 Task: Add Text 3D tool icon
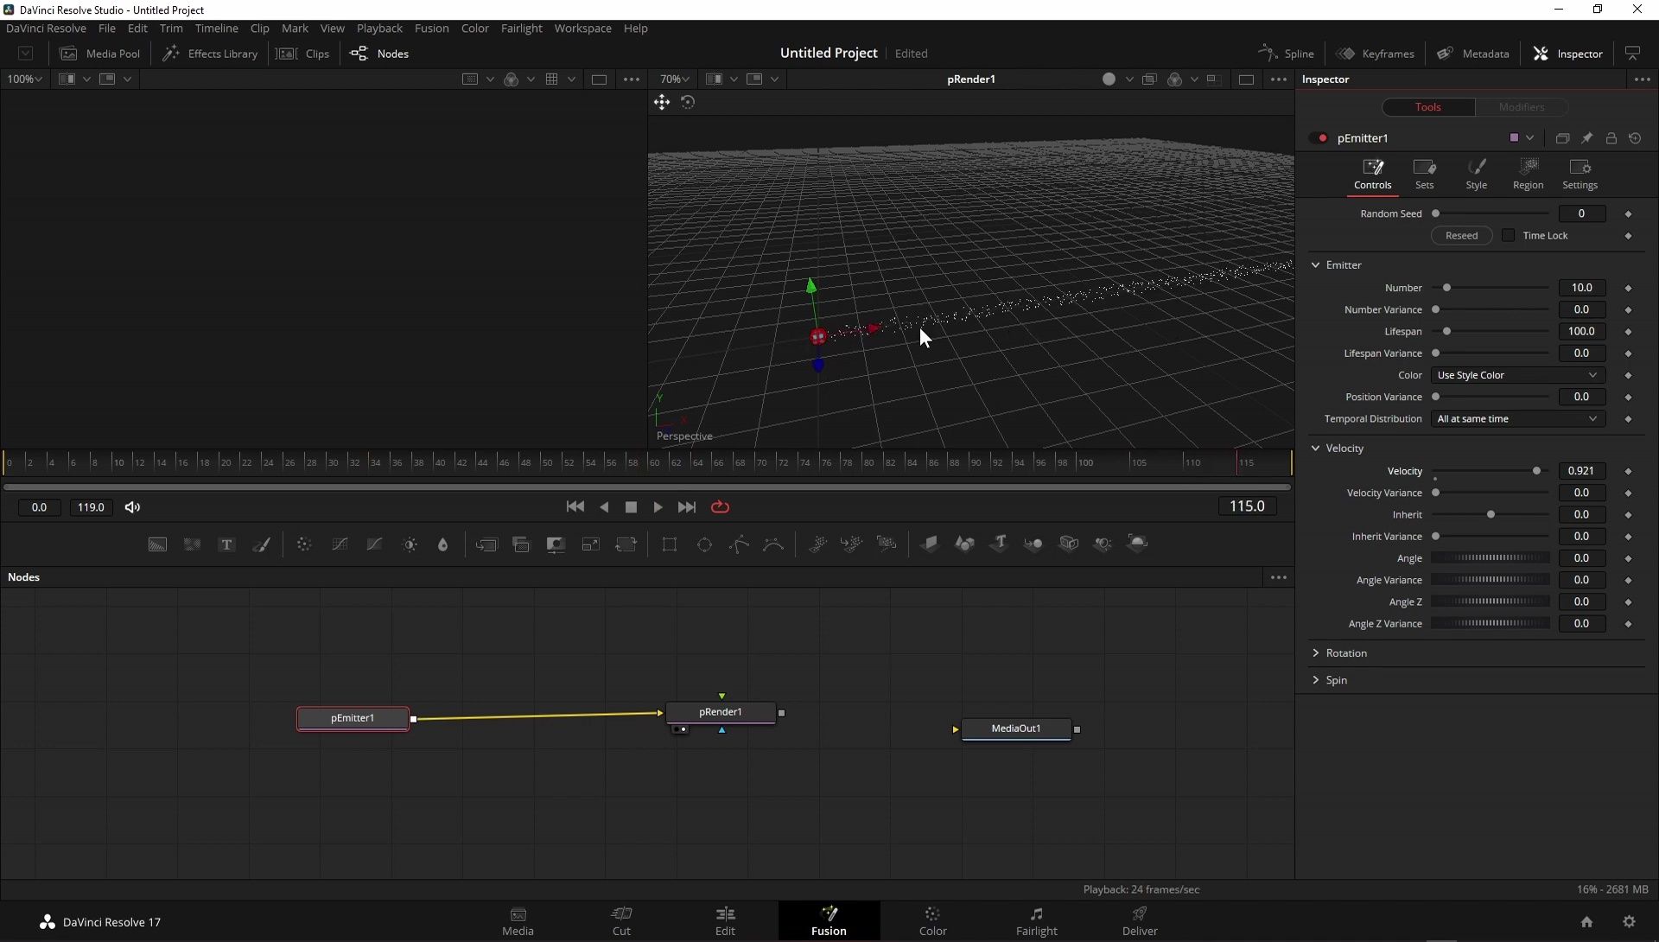999,544
